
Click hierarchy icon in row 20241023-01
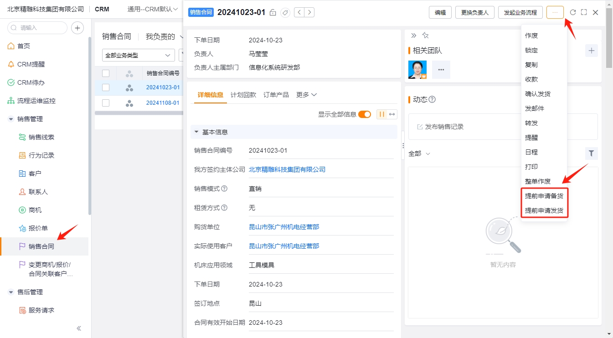(x=129, y=87)
